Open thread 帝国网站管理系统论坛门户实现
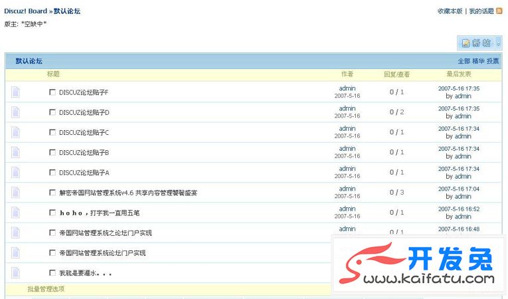The image size is (508, 299). [x=102, y=253]
